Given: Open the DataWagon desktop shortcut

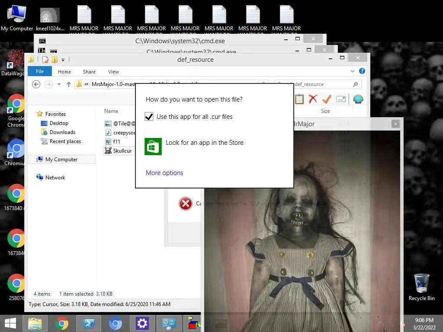Looking at the screenshot, I should (13, 63).
